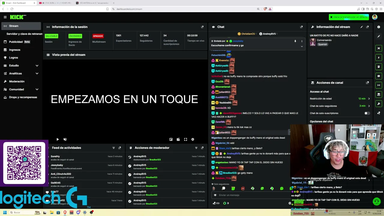Play the stream preview

(58, 139)
